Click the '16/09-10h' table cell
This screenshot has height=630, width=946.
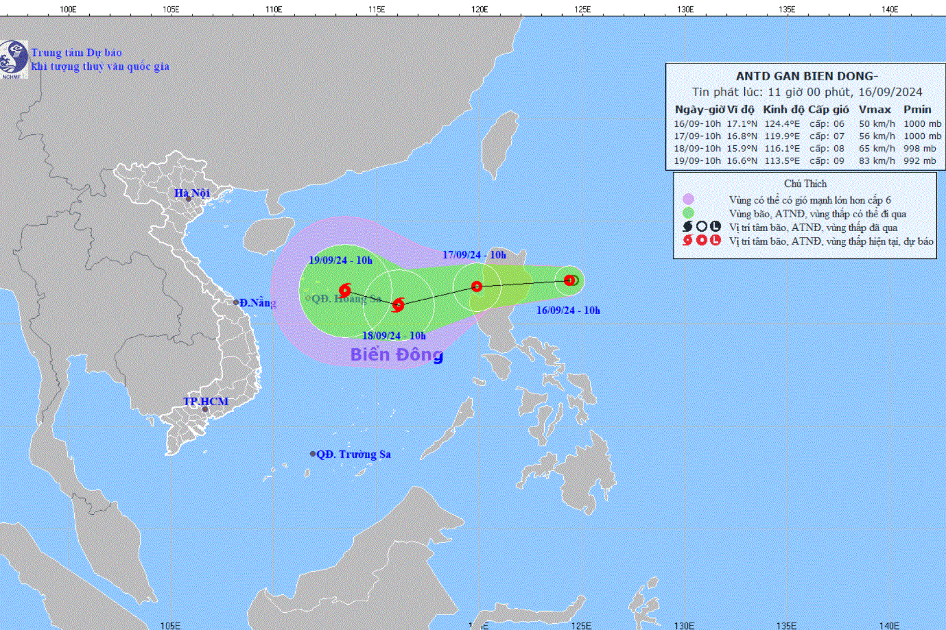tap(697, 124)
